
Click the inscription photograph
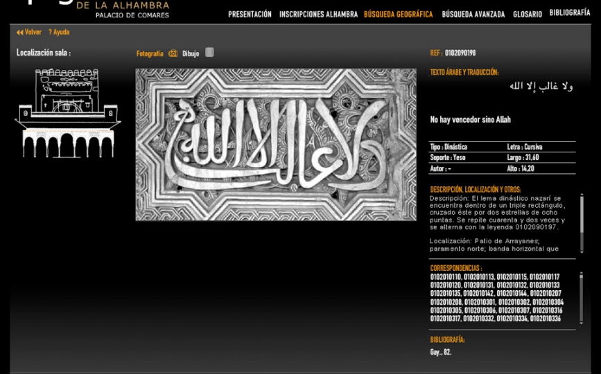[x=276, y=145]
